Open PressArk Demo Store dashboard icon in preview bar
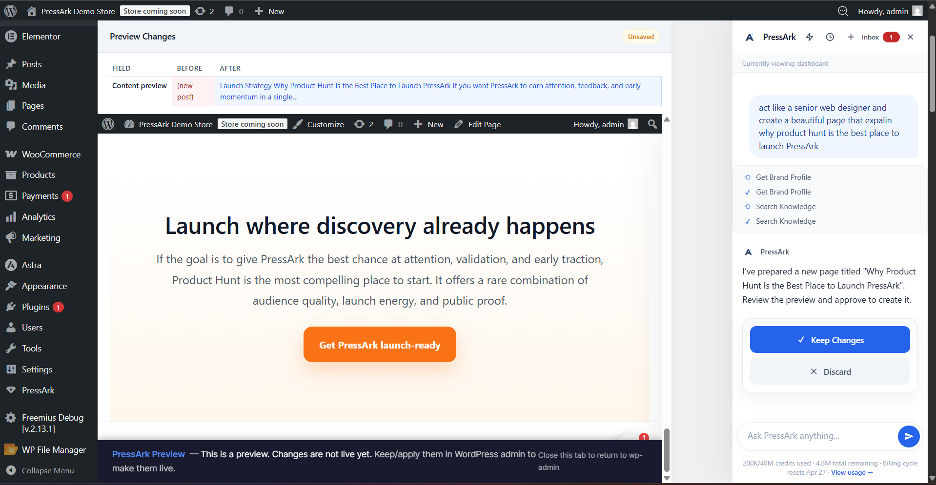 click(129, 124)
